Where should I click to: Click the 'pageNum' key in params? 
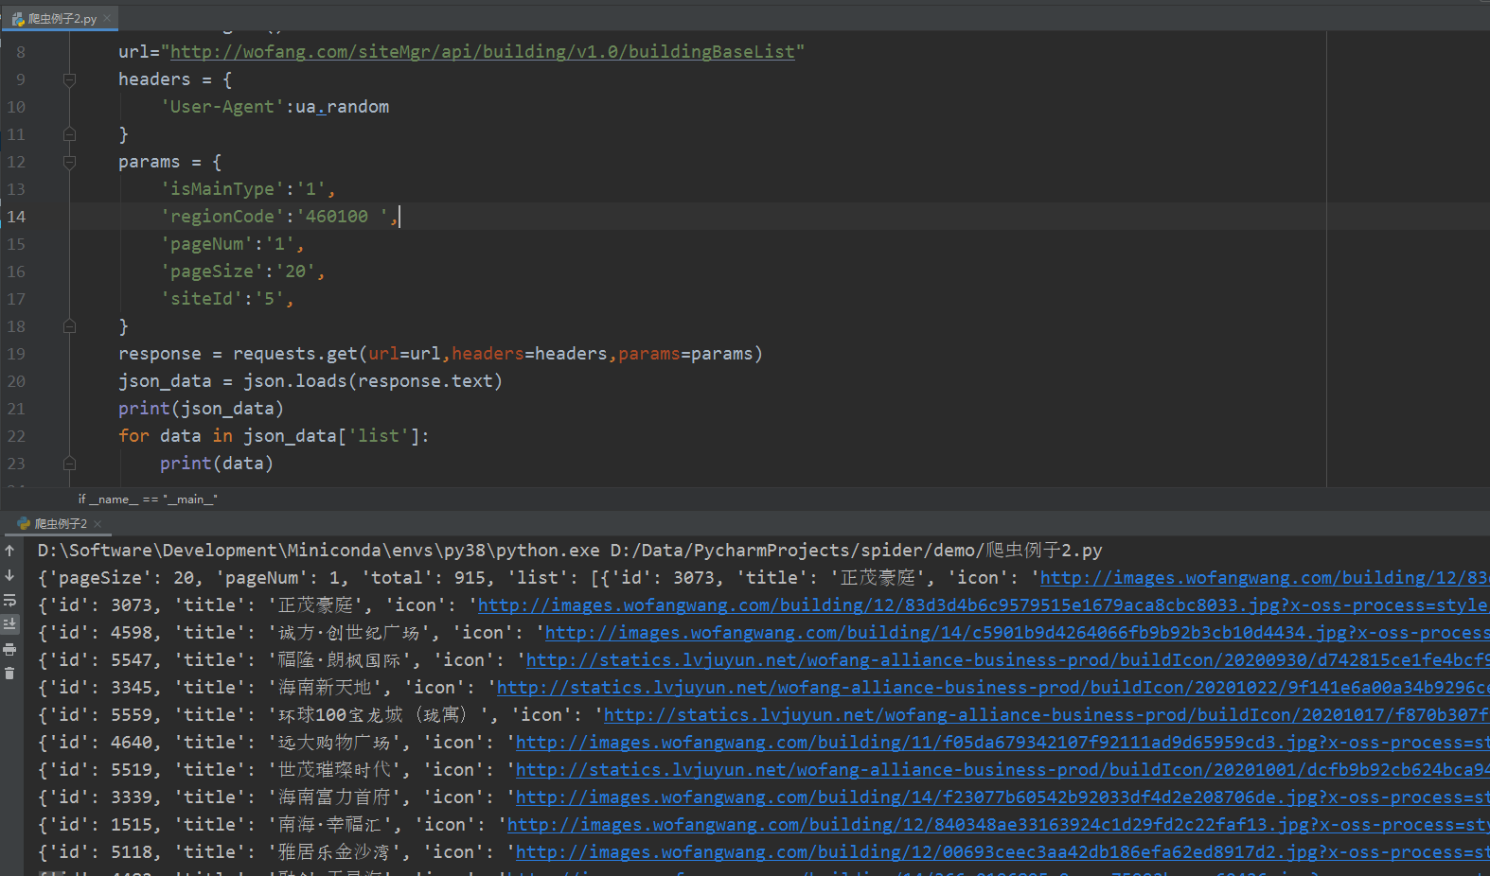[206, 244]
